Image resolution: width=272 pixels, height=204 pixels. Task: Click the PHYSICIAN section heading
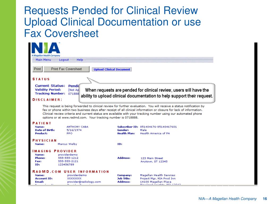click(44, 141)
